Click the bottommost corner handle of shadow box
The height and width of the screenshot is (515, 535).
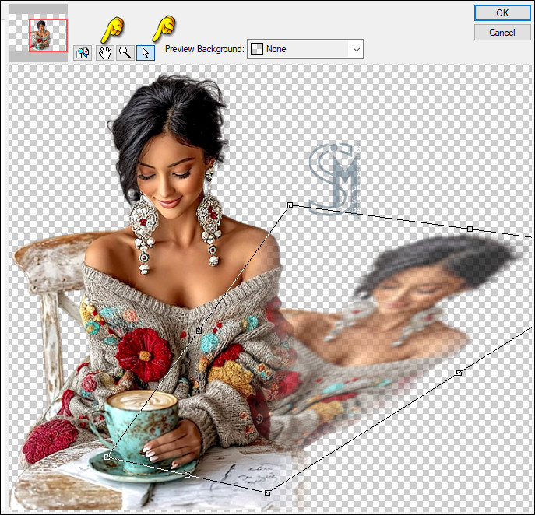coord(268,493)
